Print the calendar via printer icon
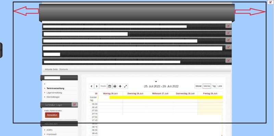Viewport: 274px width, 136px height. (x=115, y=86)
